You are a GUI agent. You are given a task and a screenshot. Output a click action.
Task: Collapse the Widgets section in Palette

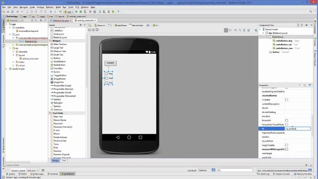pyautogui.click(x=51, y=41)
